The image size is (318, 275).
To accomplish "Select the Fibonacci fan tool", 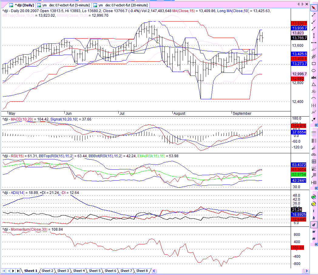I will 314,148.
